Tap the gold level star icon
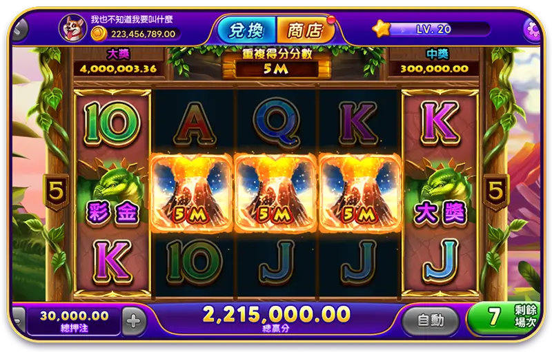552x352 pixels. (x=382, y=28)
